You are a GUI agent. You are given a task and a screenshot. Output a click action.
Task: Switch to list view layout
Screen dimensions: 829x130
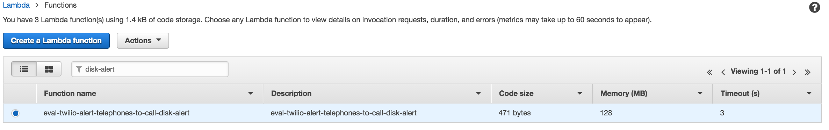[x=24, y=69]
